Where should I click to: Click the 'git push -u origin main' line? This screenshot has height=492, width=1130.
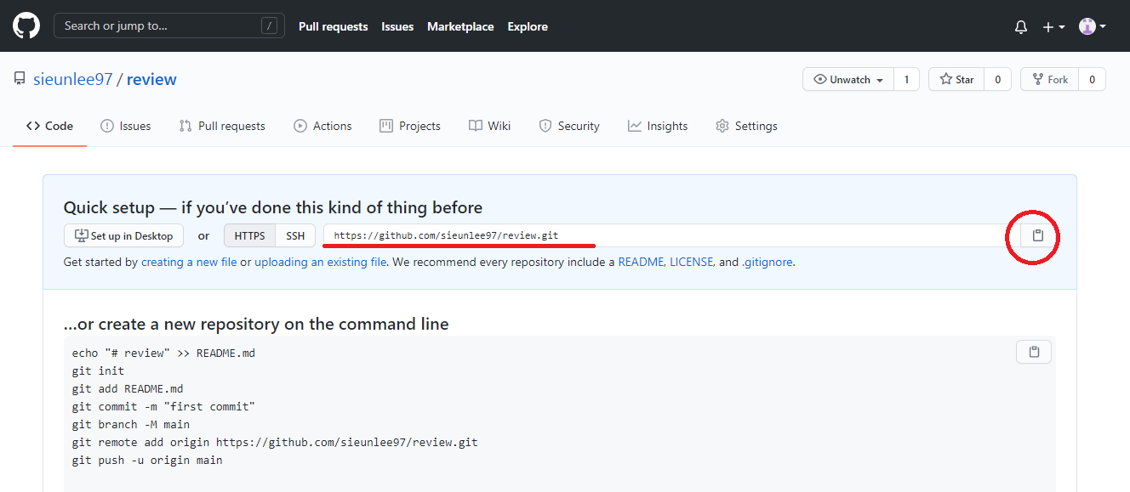pos(147,460)
